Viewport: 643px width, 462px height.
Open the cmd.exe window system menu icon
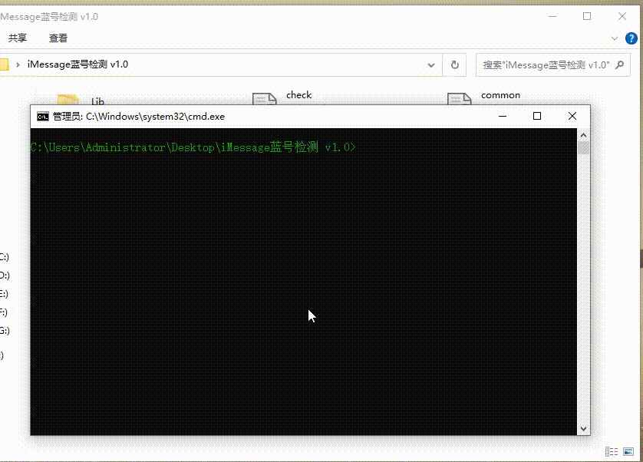click(x=43, y=117)
